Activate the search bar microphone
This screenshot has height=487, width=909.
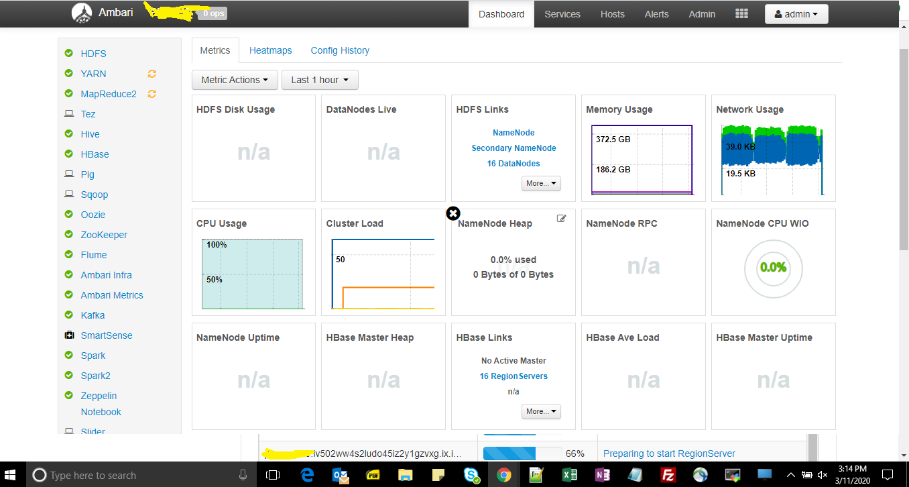[243, 475]
